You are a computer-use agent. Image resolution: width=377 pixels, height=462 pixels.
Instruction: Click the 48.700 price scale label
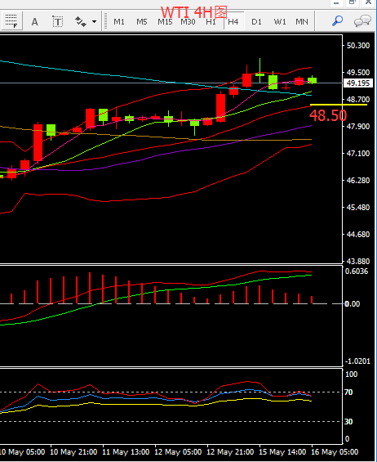[358, 99]
